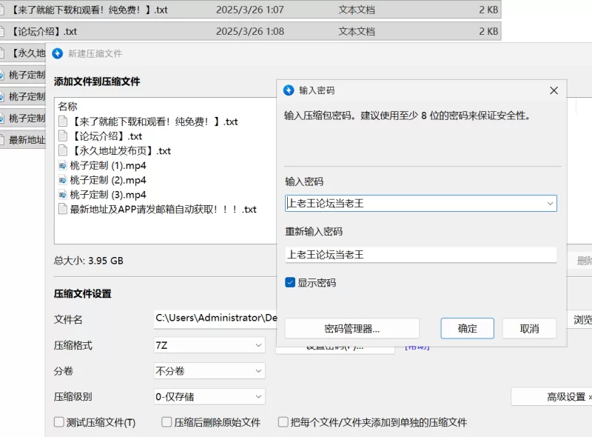Enable 测试压缩文件(T) checkbox

tap(59, 422)
